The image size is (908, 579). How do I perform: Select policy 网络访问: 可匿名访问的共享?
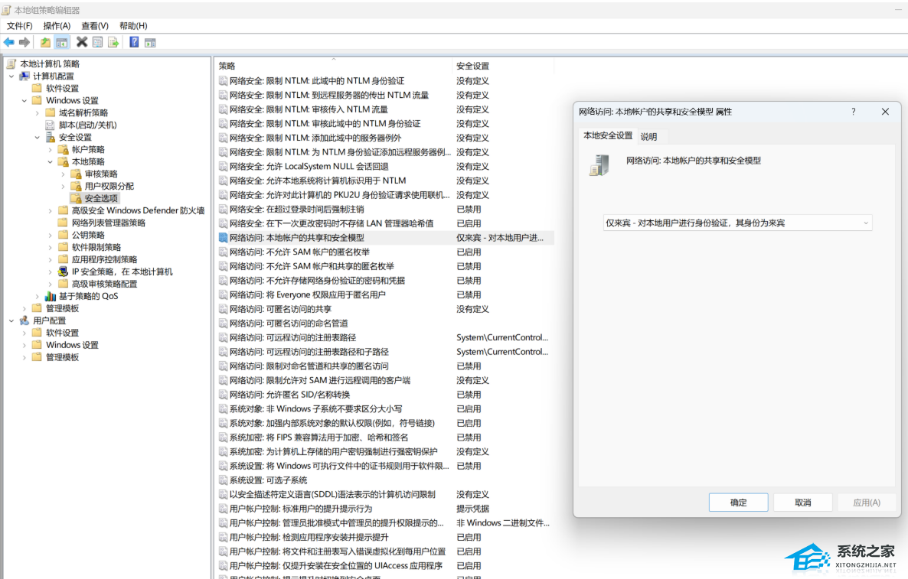click(280, 309)
